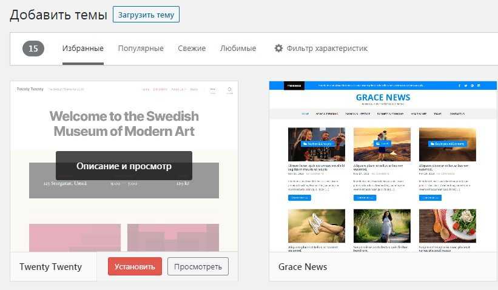Click the Grace News theme name
This screenshot has width=498, height=290.
click(303, 267)
